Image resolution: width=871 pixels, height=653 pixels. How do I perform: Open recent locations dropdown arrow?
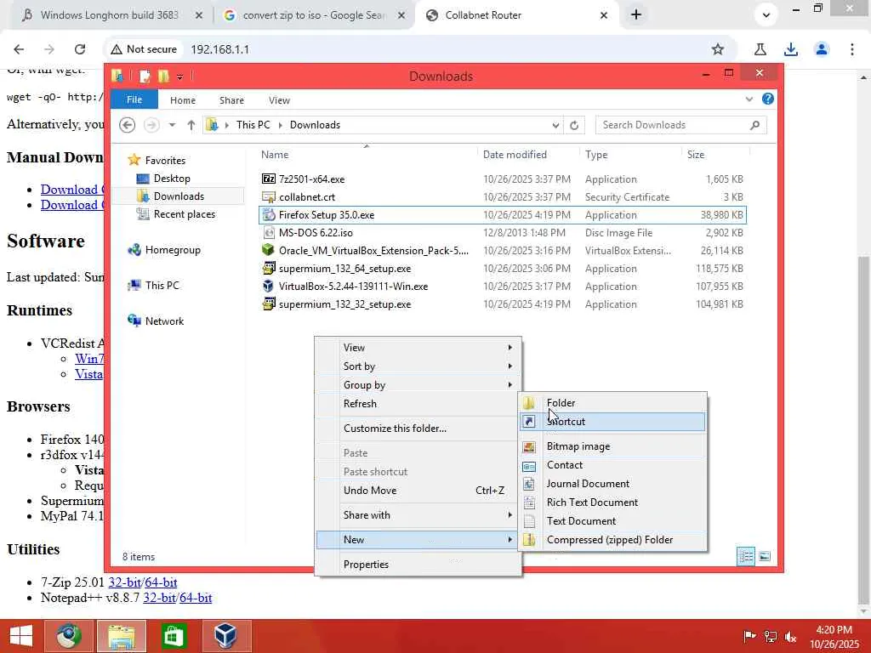(172, 125)
